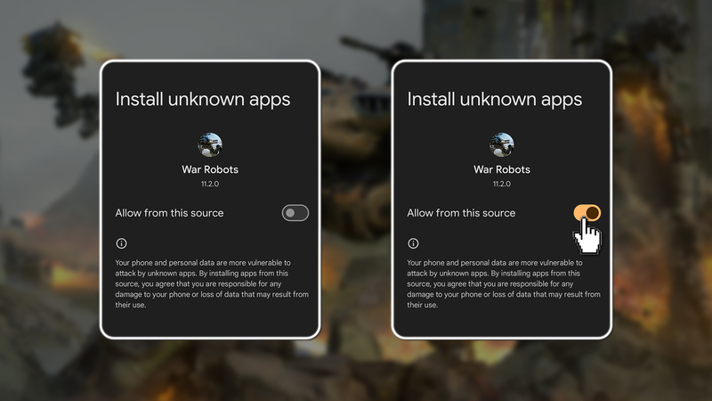
Task: Enable the disabled Allow from this source toggle
Action: click(295, 213)
